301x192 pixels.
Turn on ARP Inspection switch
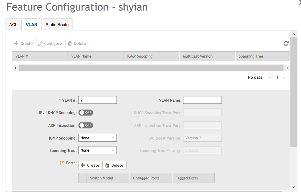[85, 125]
